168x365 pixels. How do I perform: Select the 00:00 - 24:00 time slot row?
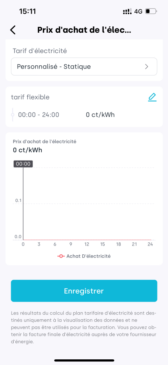point(84,115)
